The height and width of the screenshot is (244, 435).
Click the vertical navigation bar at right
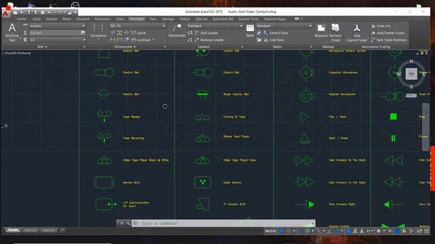pos(425,127)
